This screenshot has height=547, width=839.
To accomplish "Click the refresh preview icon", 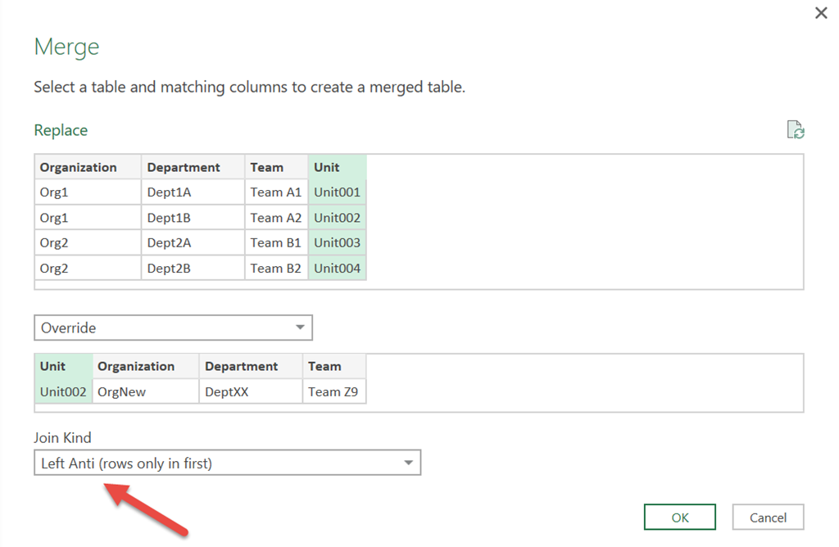I will 795,130.
